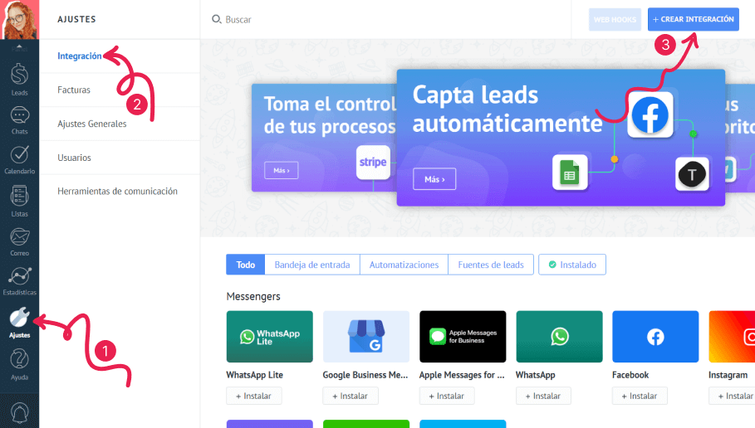This screenshot has height=428, width=755.
Task: Open the Calendario section
Action: [x=19, y=159]
